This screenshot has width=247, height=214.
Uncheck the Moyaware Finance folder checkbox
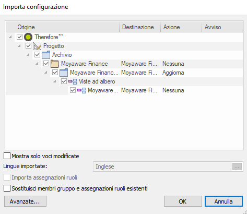click(x=46, y=64)
